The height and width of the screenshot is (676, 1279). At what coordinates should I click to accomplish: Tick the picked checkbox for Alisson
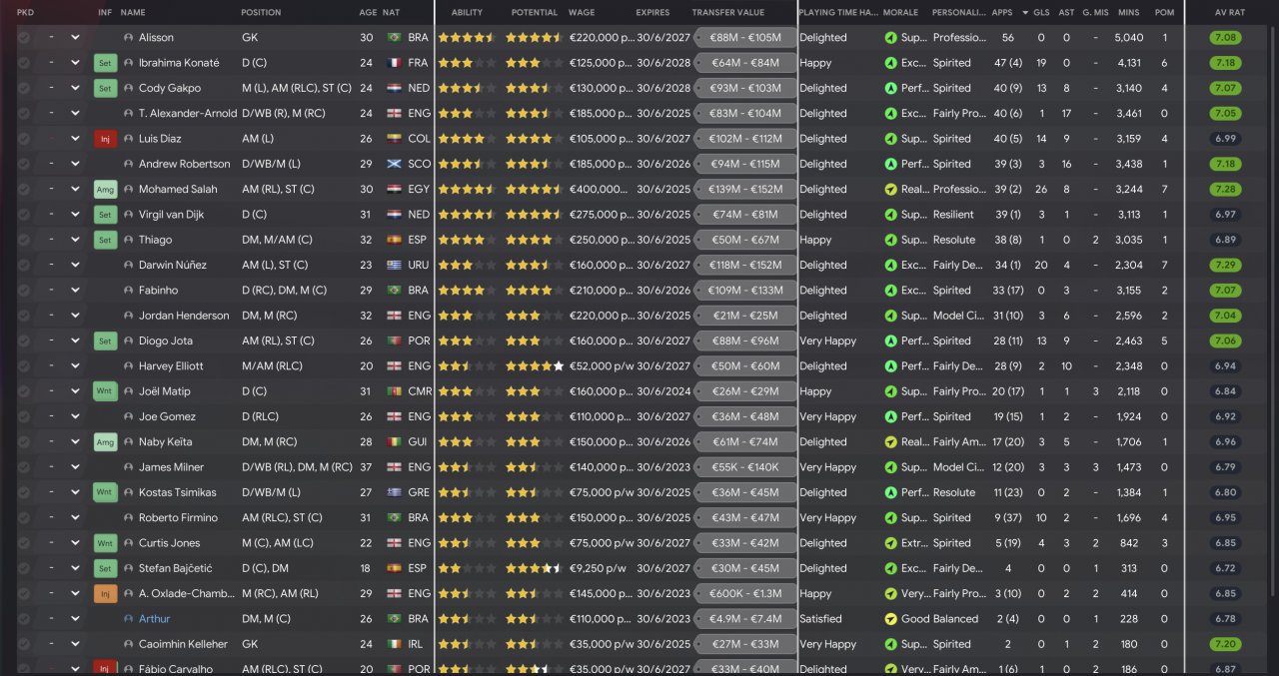pos(24,38)
